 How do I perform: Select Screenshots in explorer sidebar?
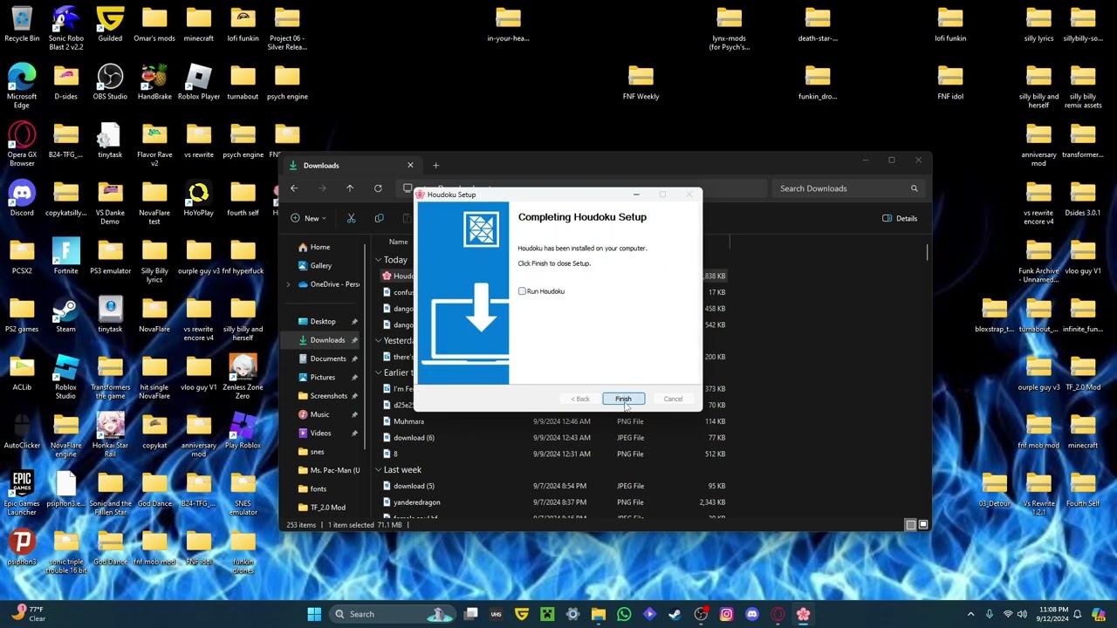pyautogui.click(x=328, y=396)
